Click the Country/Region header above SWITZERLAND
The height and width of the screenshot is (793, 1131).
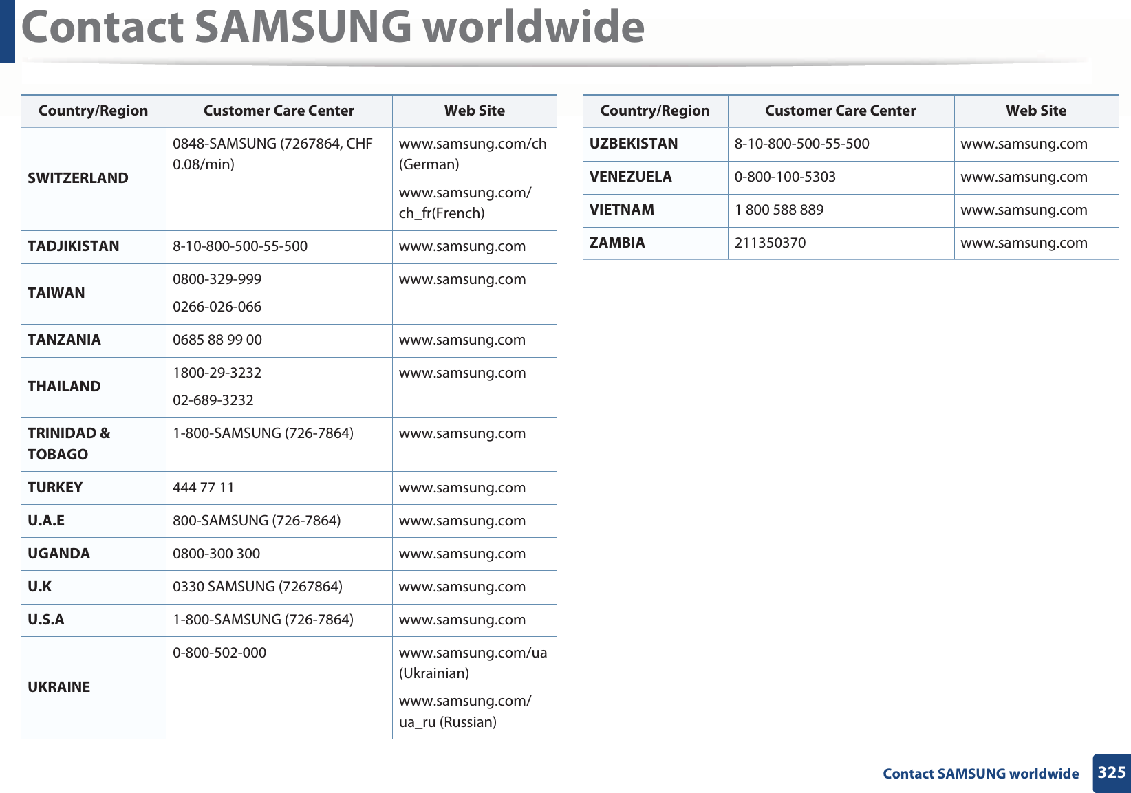click(94, 111)
